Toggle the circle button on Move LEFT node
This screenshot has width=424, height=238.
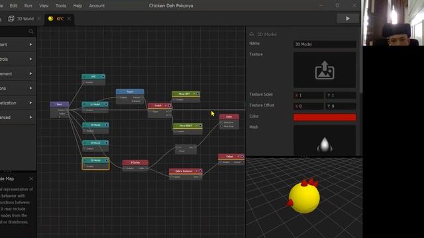click(198, 94)
